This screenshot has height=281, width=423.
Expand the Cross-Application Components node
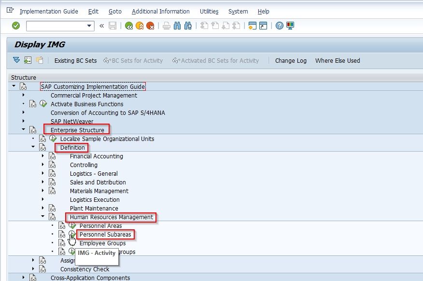(24, 277)
